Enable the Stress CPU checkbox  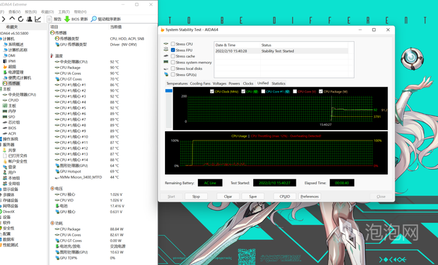[173, 44]
